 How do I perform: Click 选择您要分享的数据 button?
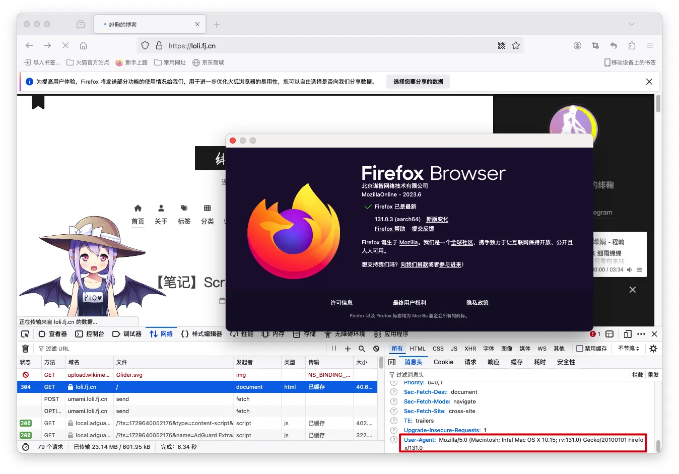click(x=418, y=82)
